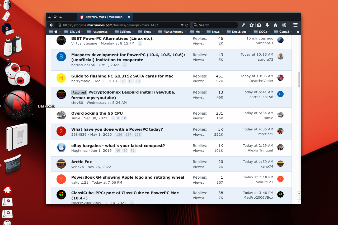Open last poster mortlocli name

tap(266, 134)
